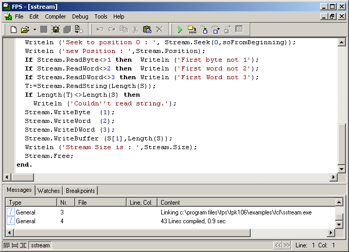Click the Type column header

point(31,203)
